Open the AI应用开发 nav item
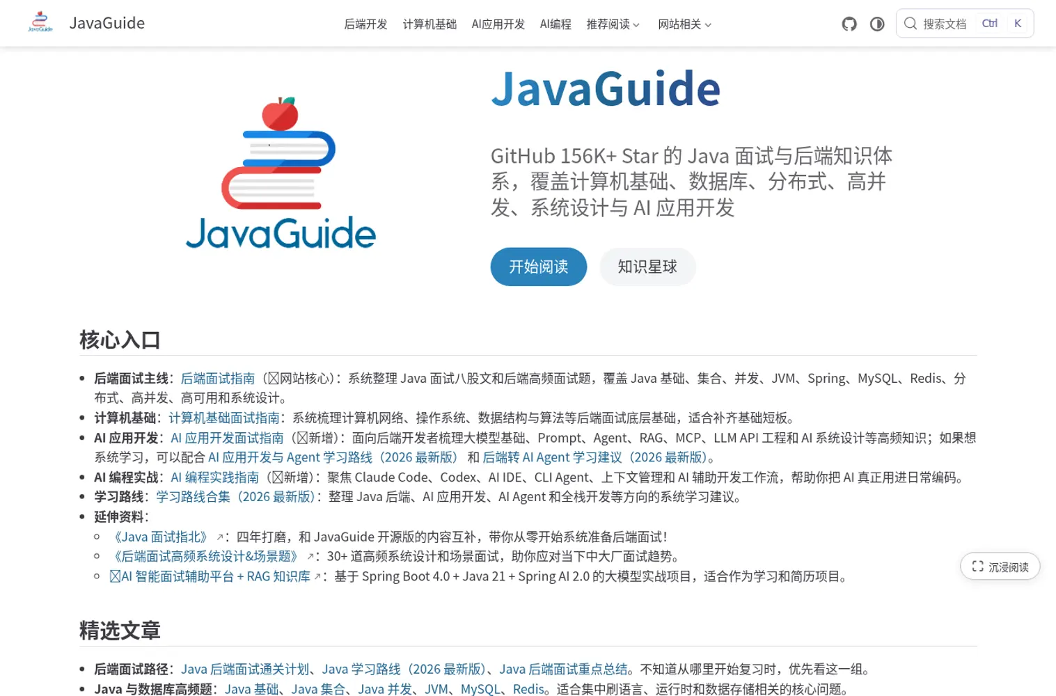This screenshot has height=696, width=1056. (498, 24)
